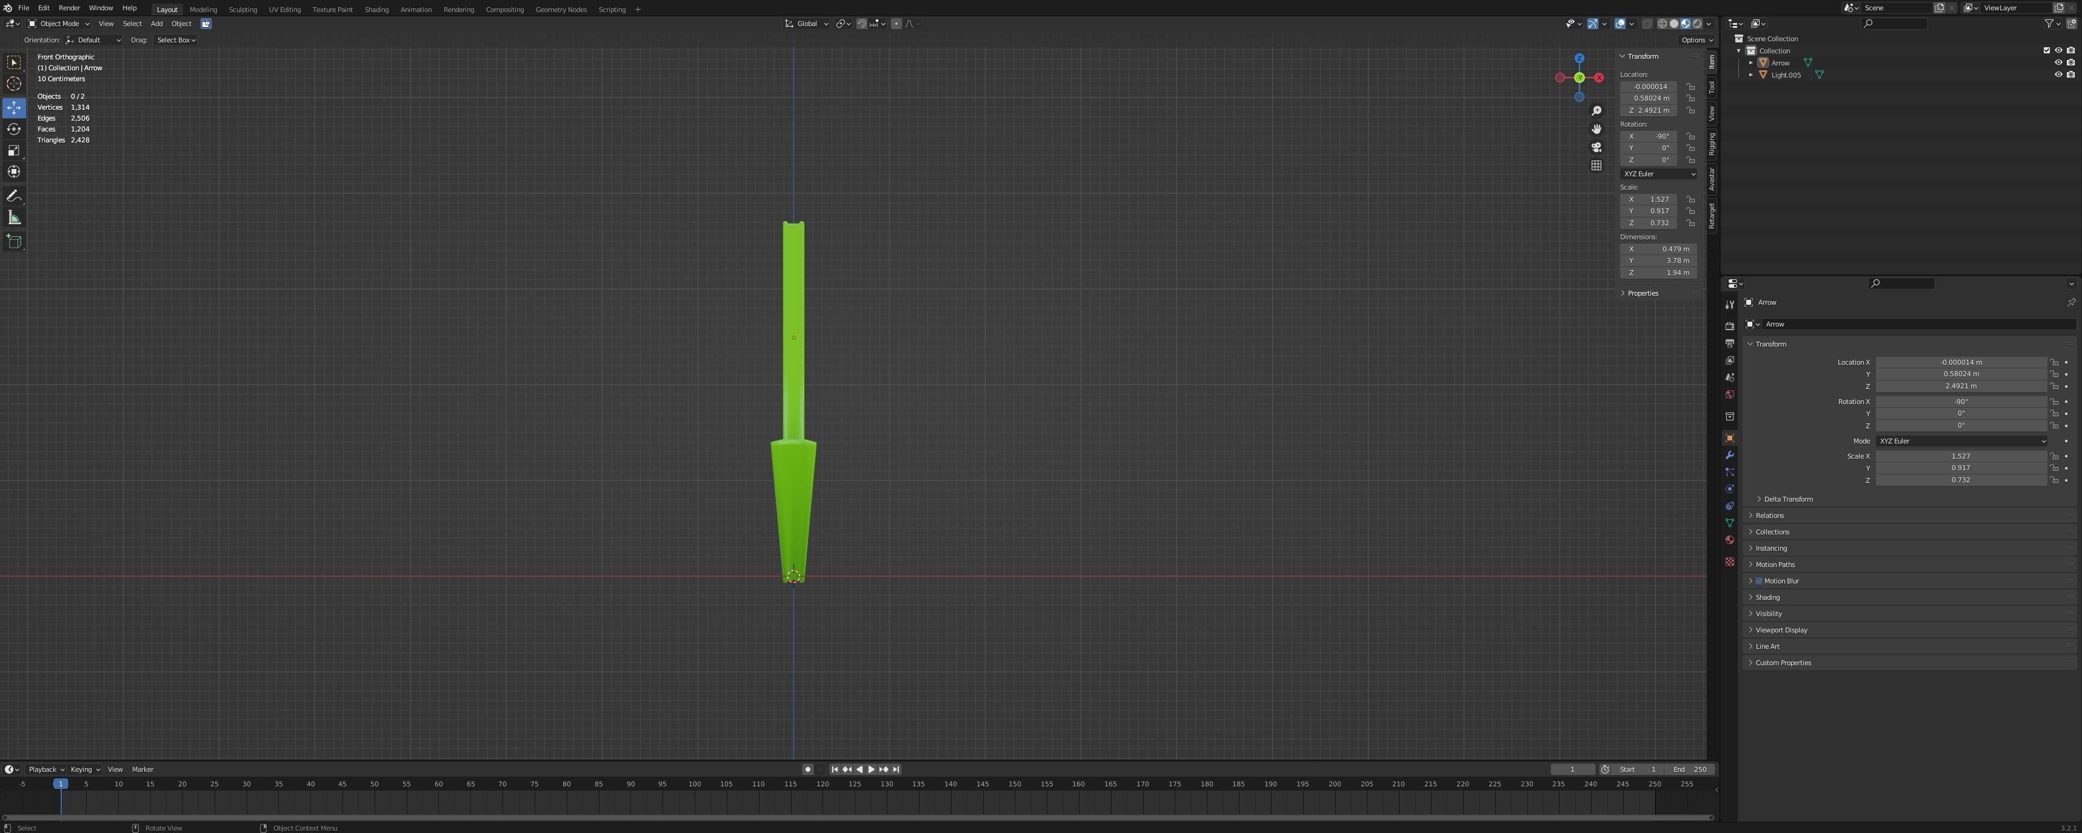This screenshot has width=2082, height=833.
Task: Activate the Annotate pencil tool
Action: 14,196
